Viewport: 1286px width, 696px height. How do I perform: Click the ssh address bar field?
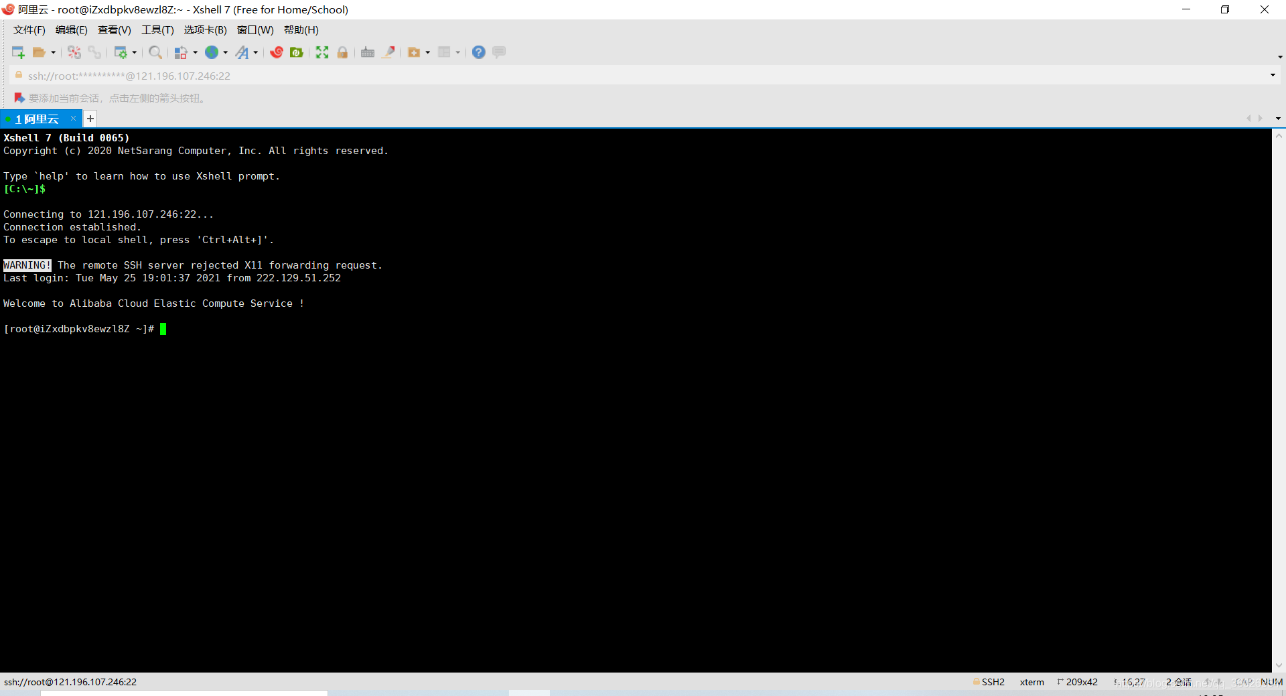643,76
